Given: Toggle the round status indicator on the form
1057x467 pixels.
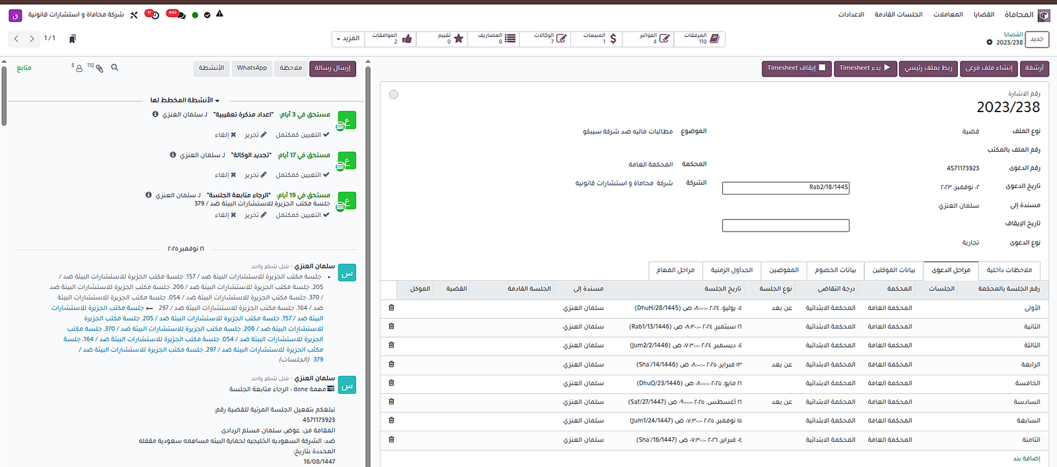Looking at the screenshot, I should [x=394, y=95].
